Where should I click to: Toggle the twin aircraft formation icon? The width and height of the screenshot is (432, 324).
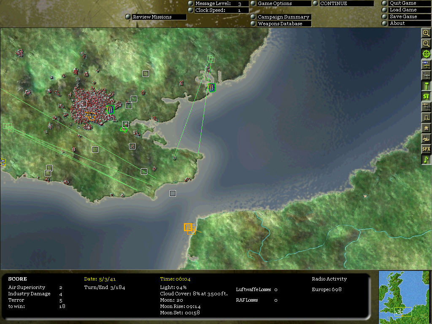[426, 107]
